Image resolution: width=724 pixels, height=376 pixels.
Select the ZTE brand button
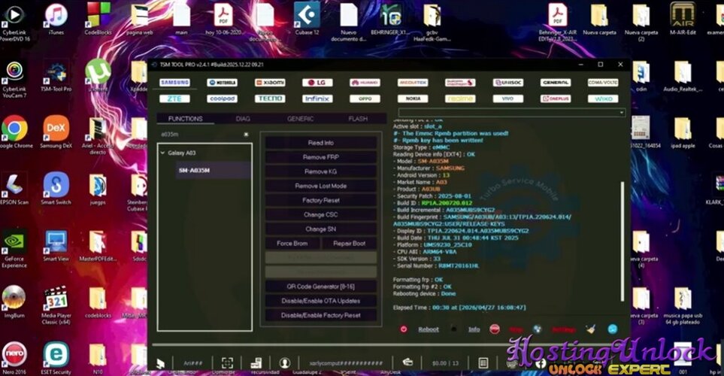tap(174, 99)
